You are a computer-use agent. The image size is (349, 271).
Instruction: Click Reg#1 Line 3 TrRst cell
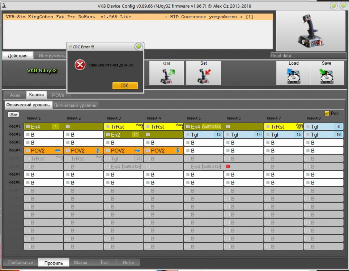(124, 126)
